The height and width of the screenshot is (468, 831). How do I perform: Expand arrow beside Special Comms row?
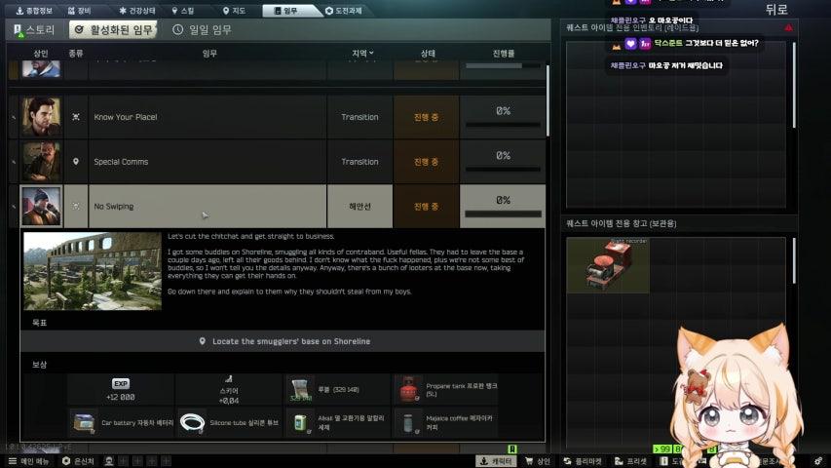pos(14,162)
